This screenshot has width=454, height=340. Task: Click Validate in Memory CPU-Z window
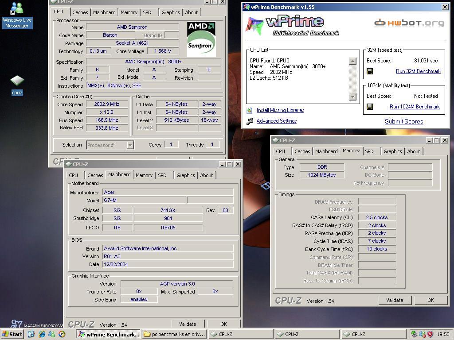[x=395, y=300]
